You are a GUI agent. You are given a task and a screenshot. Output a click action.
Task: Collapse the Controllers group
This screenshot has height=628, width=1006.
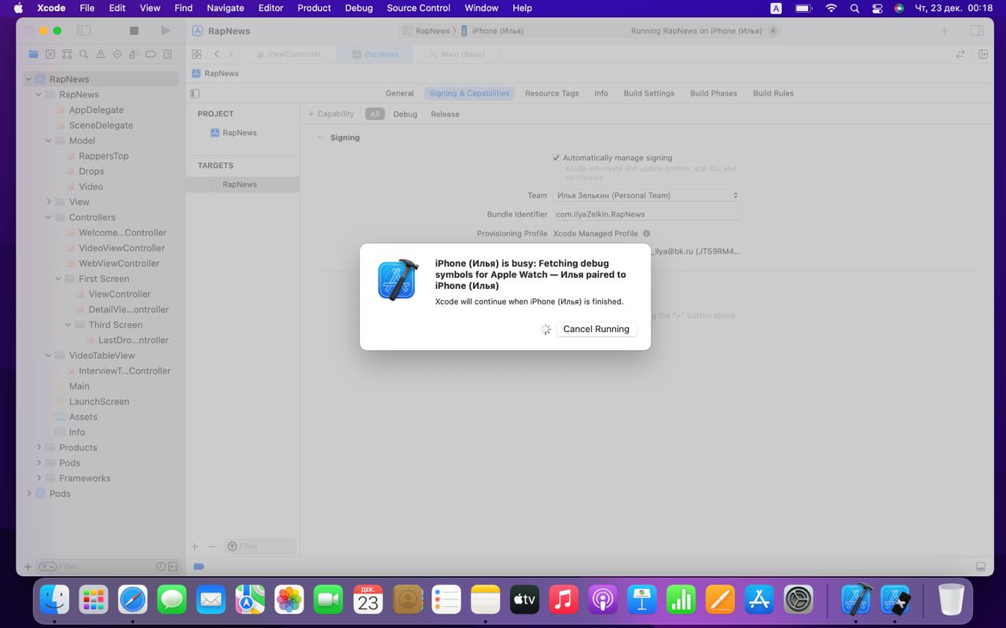[x=49, y=217]
